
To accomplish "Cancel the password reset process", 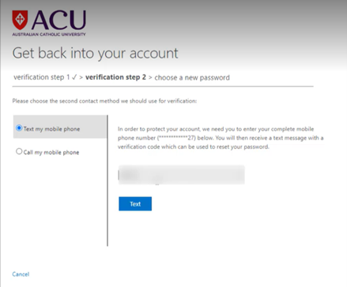I will [x=21, y=274].
